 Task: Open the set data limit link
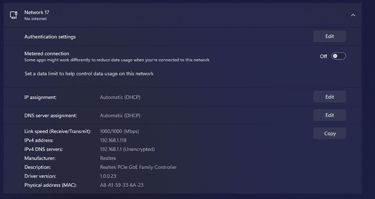(x=89, y=74)
